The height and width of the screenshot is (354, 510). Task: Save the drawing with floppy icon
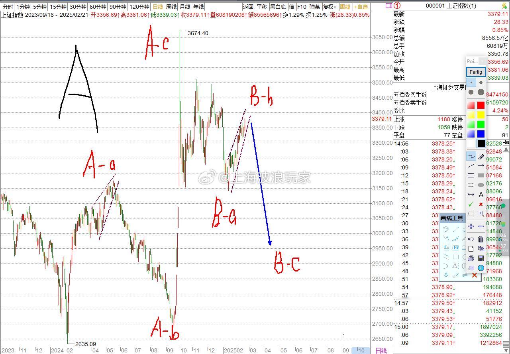pos(481,258)
